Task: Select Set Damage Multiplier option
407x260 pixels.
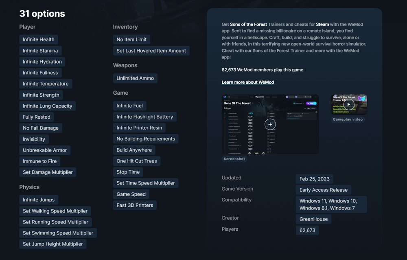Action: 48,172
